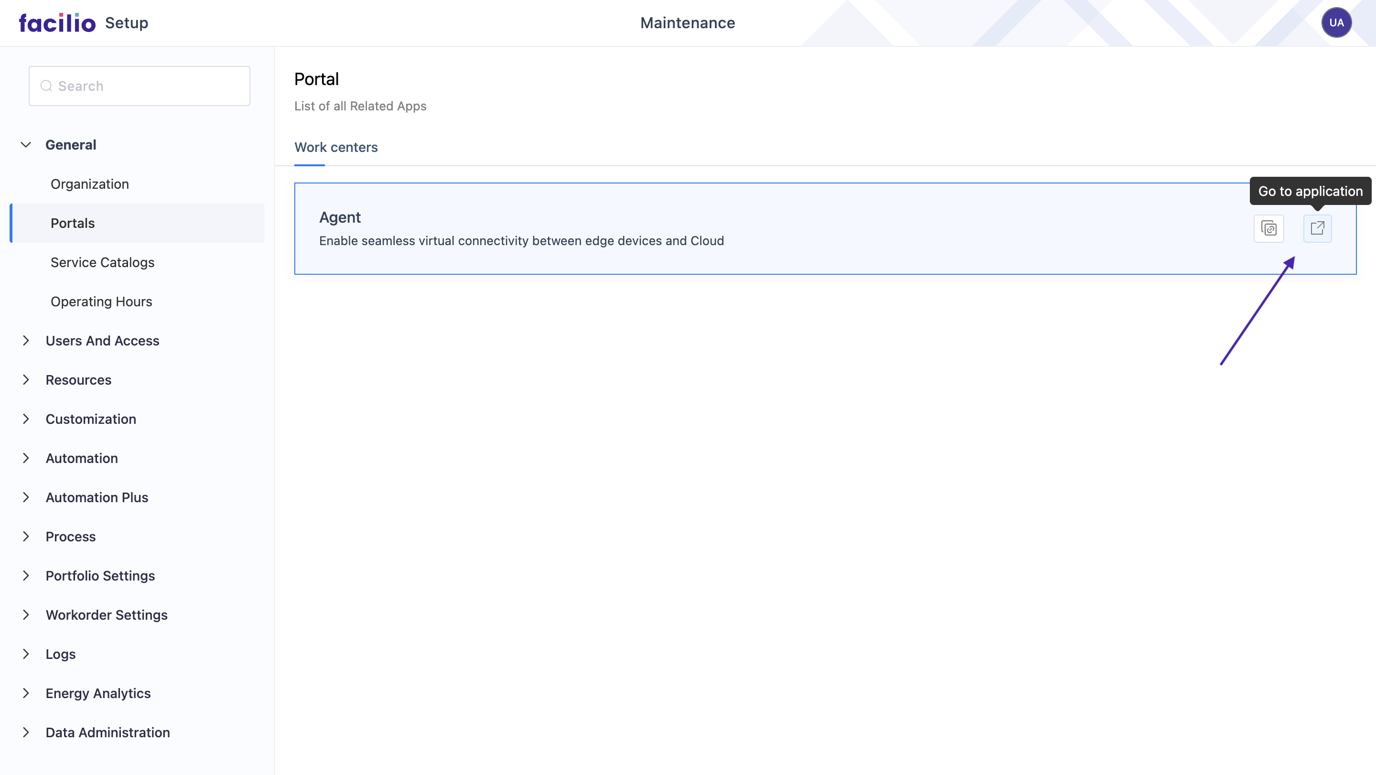Expand the Energy Analytics section
The width and height of the screenshot is (1376, 775).
(26, 693)
